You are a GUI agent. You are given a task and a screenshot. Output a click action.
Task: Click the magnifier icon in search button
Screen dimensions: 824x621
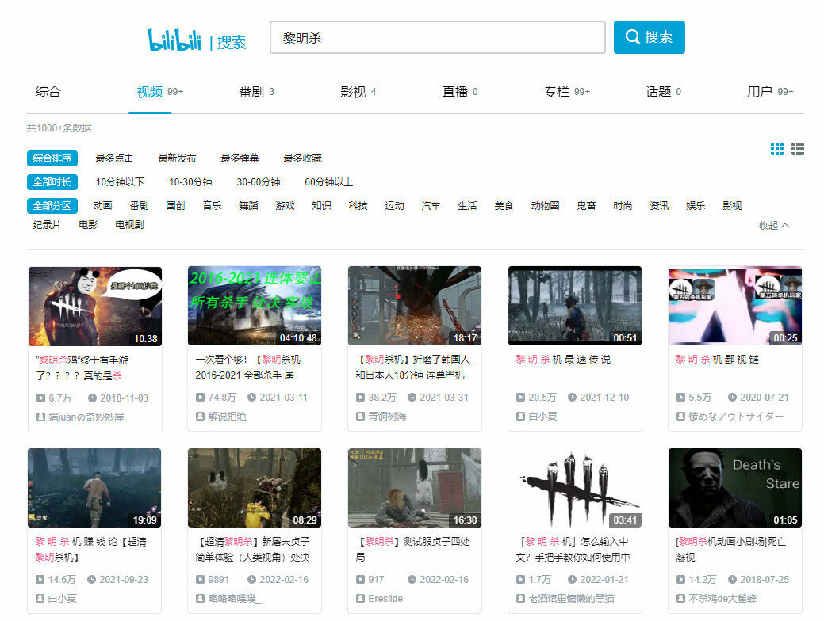632,37
